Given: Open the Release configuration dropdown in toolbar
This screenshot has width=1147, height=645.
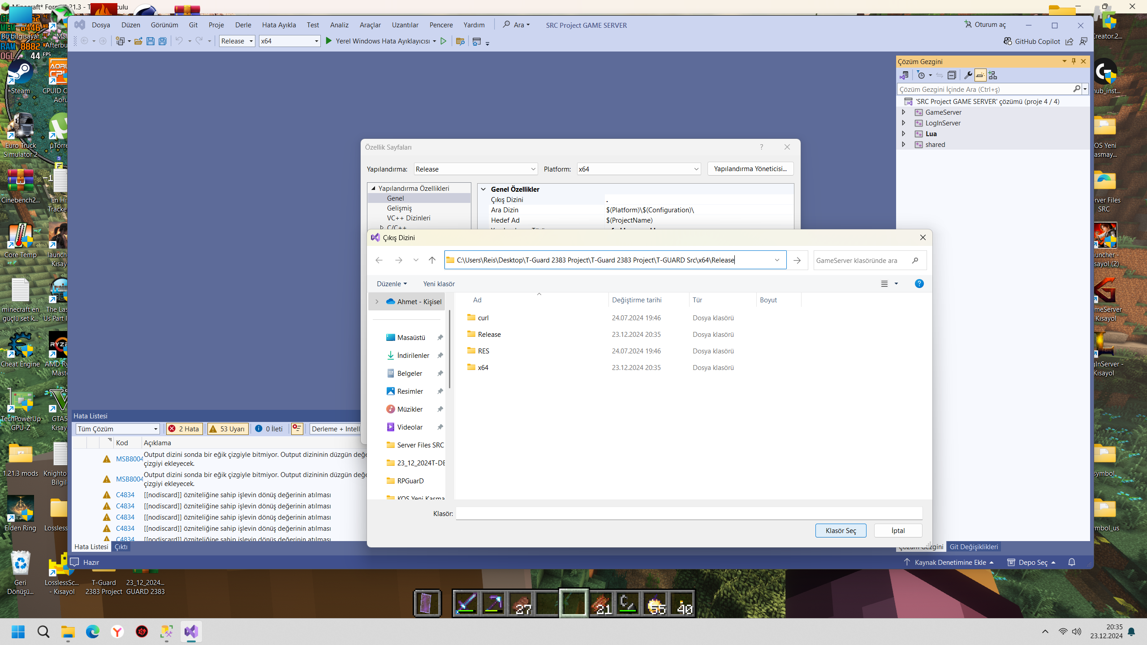Looking at the screenshot, I should (237, 41).
